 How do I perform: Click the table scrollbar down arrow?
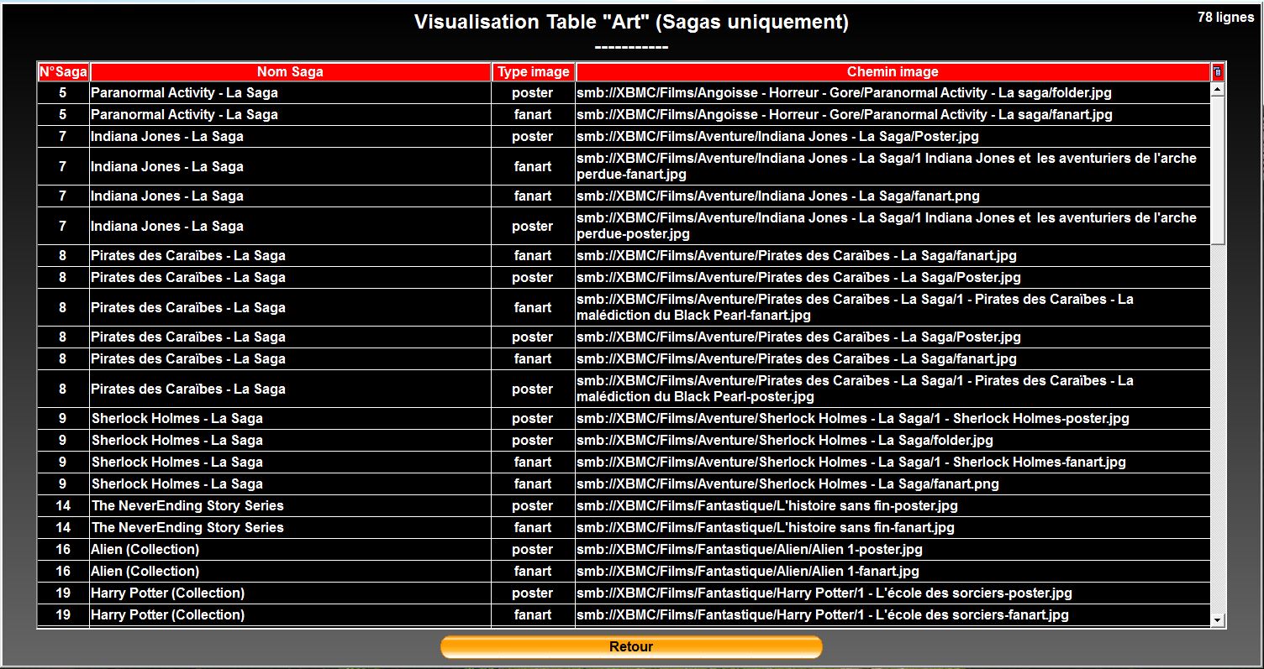pos(1218,619)
